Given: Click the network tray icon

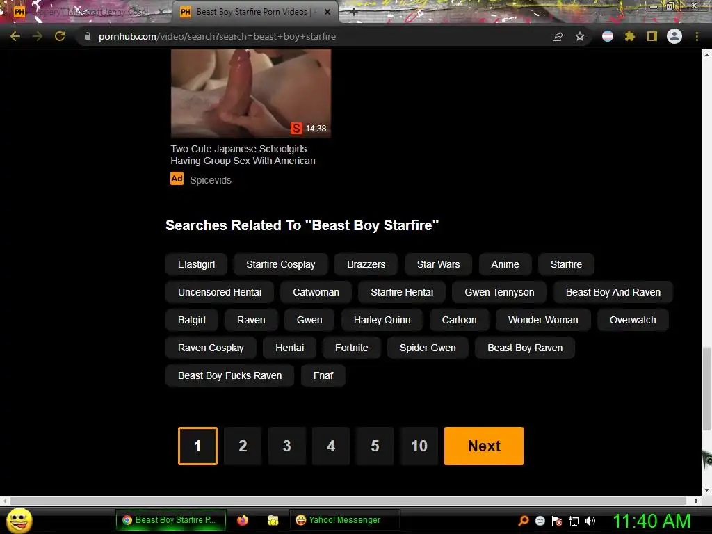Looking at the screenshot, I should click(574, 521).
